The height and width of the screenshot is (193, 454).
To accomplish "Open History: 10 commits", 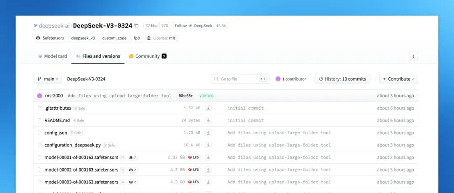I will coord(342,79).
